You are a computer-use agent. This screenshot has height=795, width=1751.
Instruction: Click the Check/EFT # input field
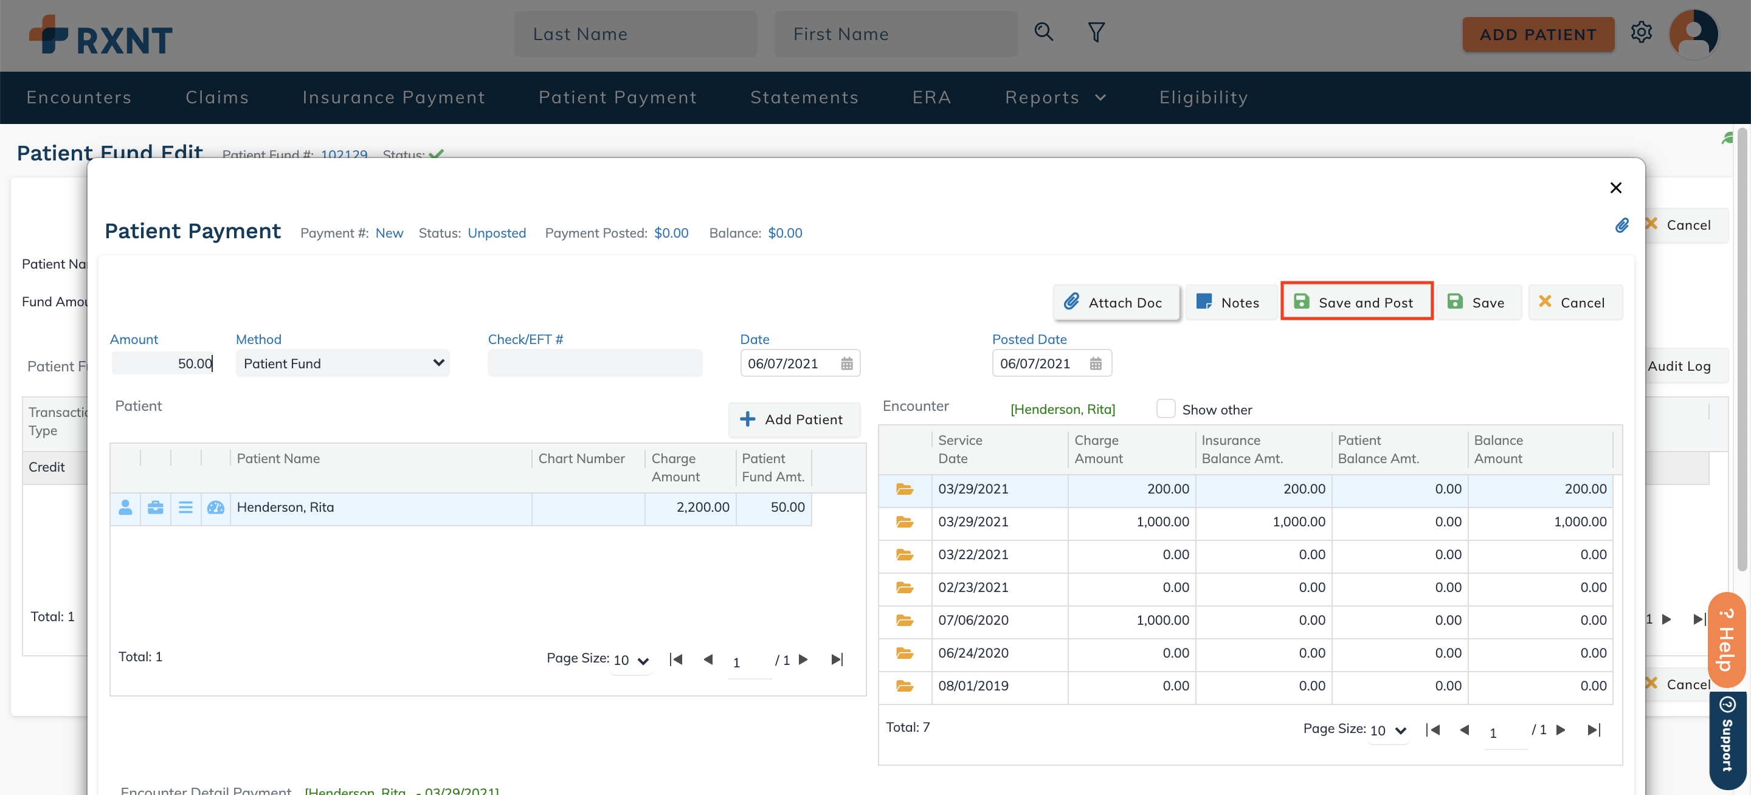pos(595,363)
